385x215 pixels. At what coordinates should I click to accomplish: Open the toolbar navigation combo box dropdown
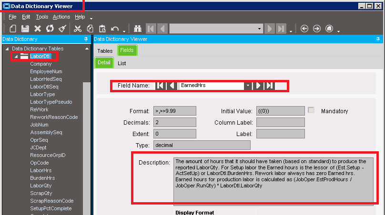(x=259, y=29)
